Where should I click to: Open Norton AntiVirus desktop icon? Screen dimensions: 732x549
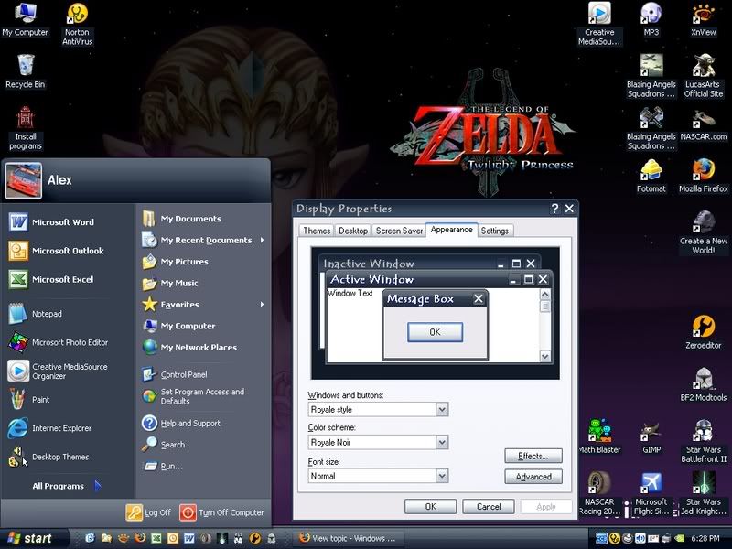pos(77,25)
